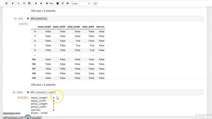Click the petal_length count in Out[10]
The height and width of the screenshot is (119, 212).
click(x=54, y=104)
